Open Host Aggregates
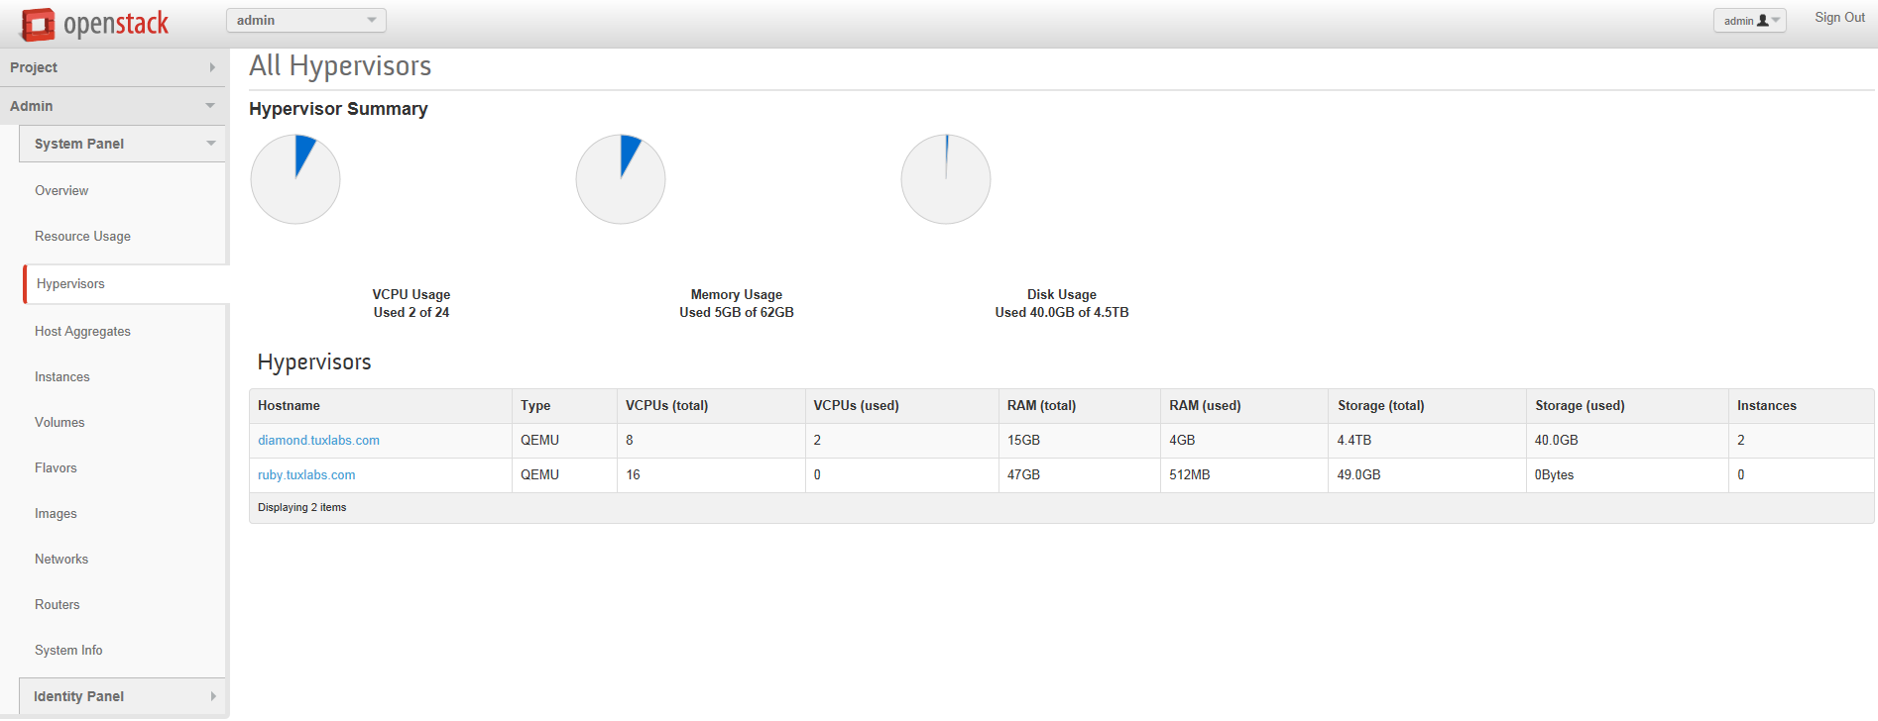Screen dimensions: 1878x721 (82, 332)
